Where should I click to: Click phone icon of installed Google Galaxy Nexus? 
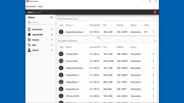pos(61,32)
